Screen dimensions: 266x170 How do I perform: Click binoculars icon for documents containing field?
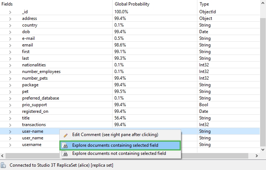click(x=65, y=146)
